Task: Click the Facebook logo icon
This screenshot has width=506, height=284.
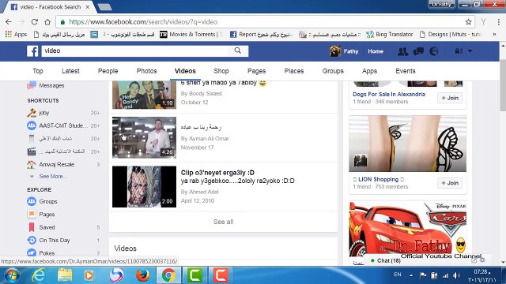Action: click(x=32, y=50)
